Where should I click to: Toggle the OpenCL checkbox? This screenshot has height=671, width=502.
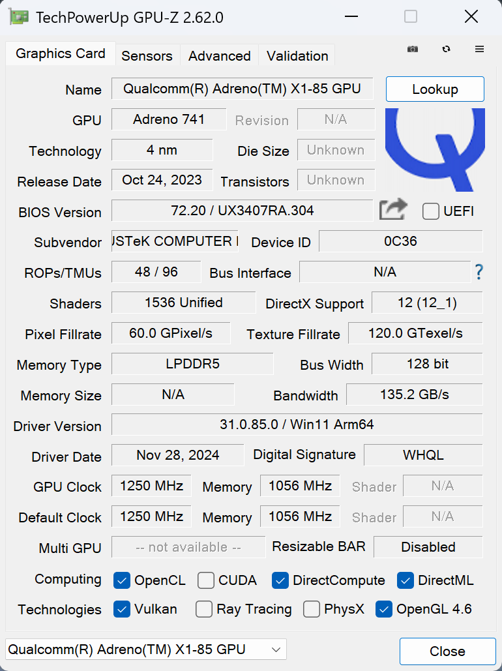tap(122, 581)
